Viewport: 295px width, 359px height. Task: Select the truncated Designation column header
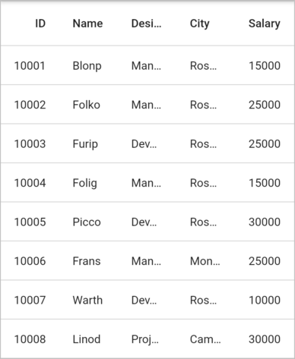(147, 24)
